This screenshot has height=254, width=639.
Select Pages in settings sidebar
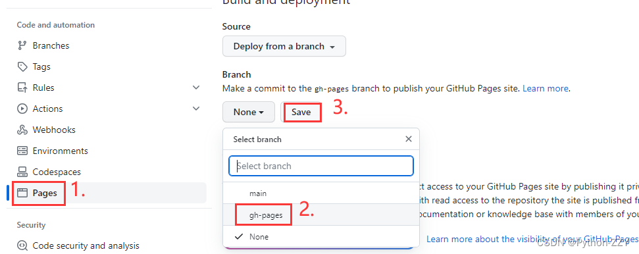[x=107, y=193]
